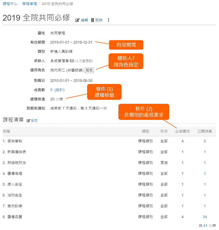Click the total 41 hours link
The image size is (219, 230).
205,226
